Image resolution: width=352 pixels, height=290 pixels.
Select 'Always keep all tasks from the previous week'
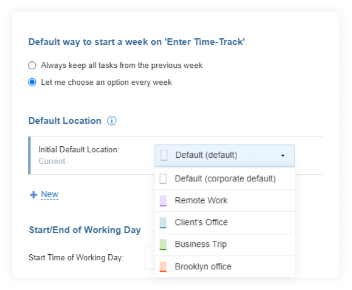point(32,66)
